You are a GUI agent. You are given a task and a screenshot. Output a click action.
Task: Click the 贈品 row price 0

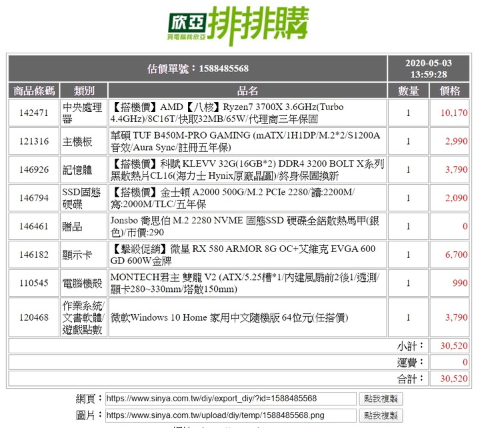[465, 226]
